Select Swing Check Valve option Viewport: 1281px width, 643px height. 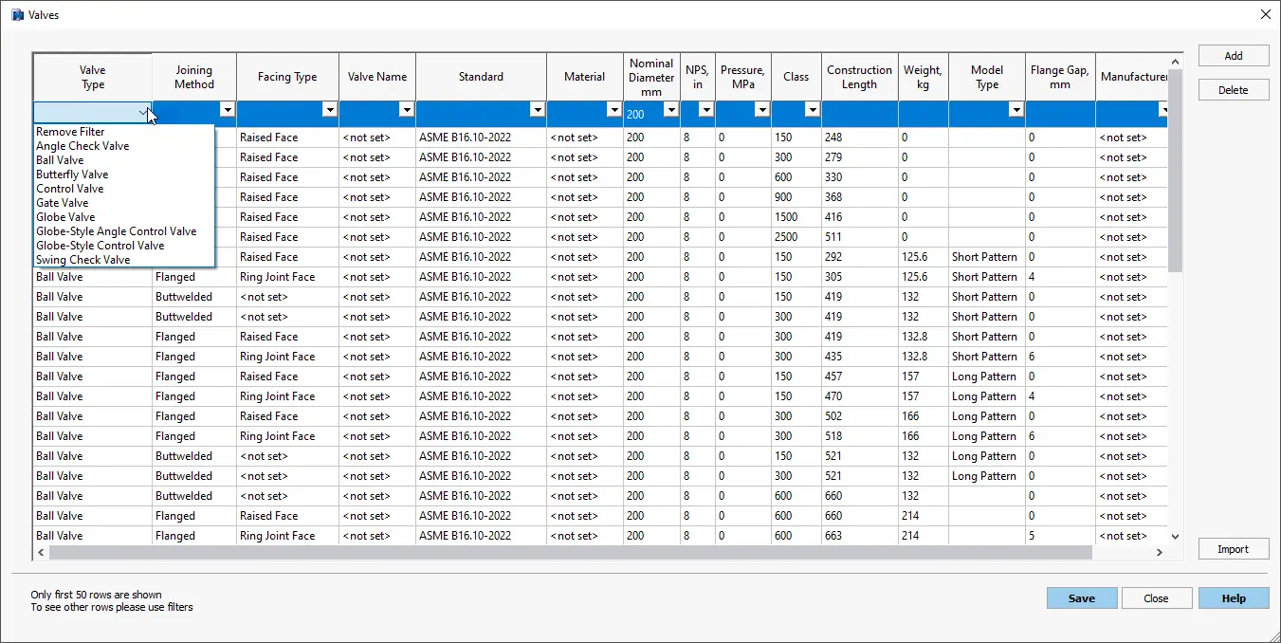[82, 259]
